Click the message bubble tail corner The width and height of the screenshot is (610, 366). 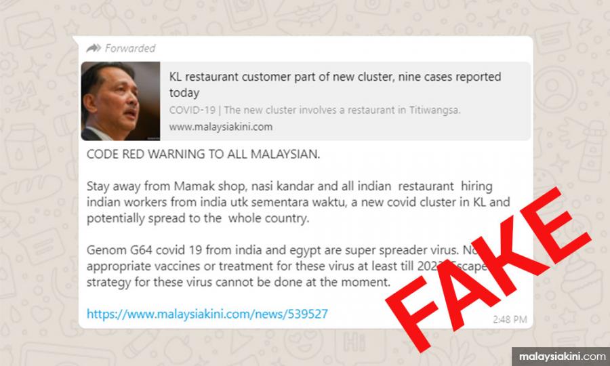pos(75,41)
